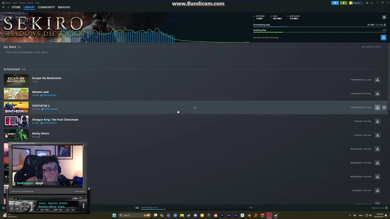Go to the STORE tab
Image resolution: width=390 pixels, height=219 pixels.
click(16, 7)
